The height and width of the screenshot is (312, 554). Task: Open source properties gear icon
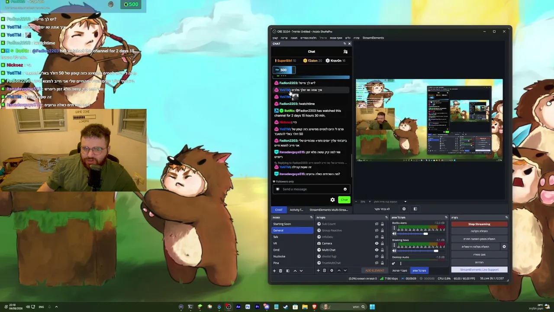pos(332,271)
